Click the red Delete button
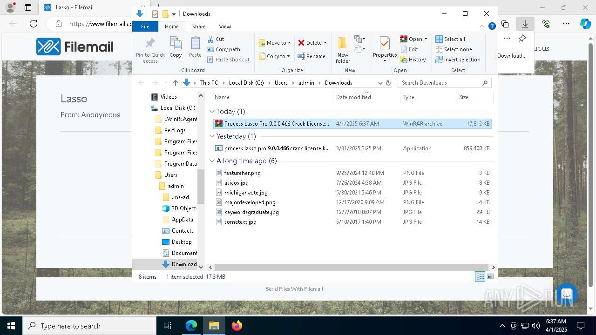 click(312, 43)
